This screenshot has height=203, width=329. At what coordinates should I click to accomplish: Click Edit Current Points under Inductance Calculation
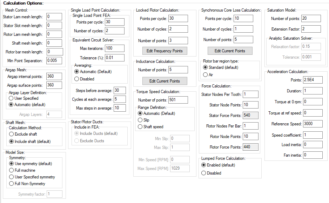[164, 81]
